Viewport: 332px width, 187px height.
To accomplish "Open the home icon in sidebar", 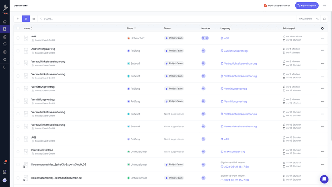I will click(5, 21).
